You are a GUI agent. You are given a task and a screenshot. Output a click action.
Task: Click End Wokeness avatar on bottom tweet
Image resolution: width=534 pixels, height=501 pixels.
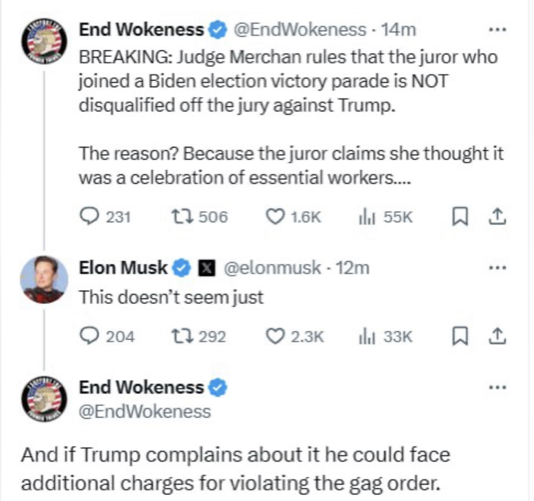[x=44, y=400]
